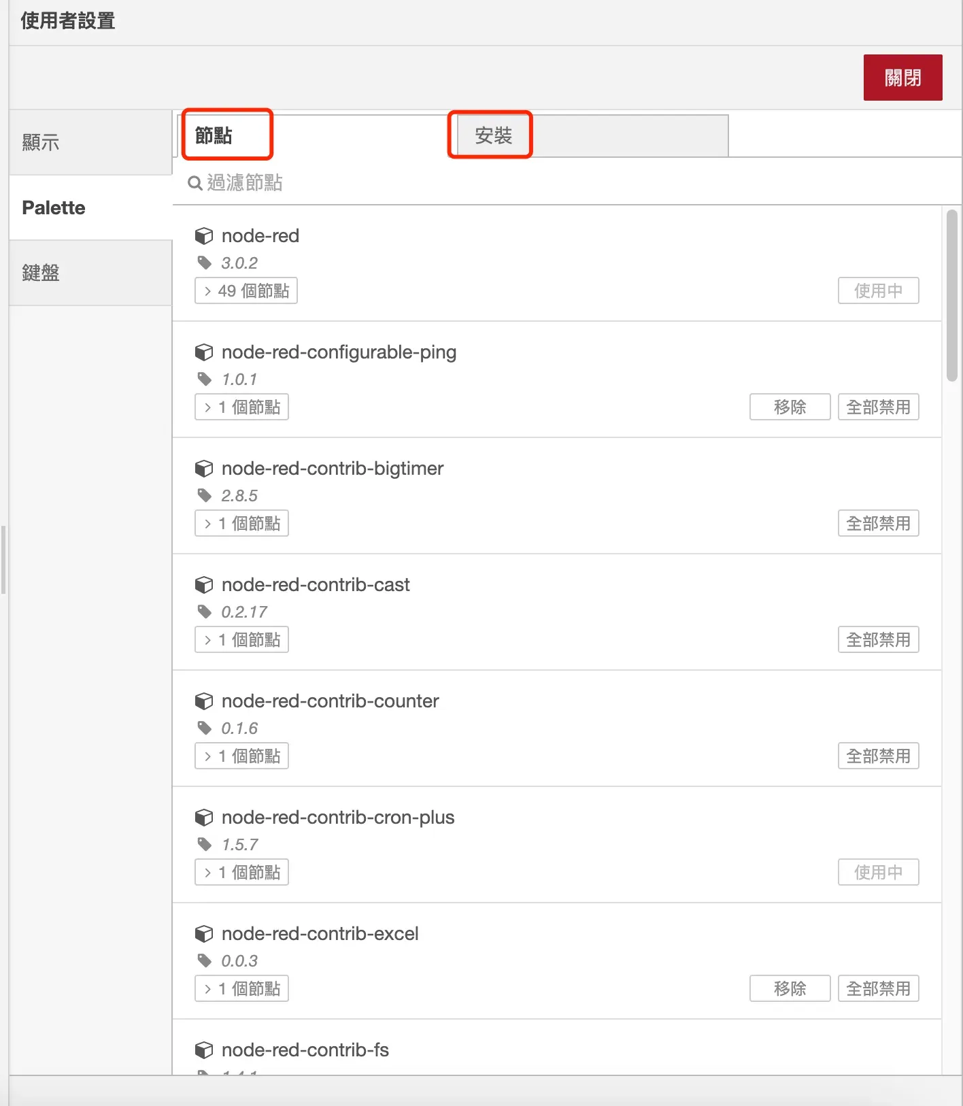Screen dimensions: 963x1106
Task: Expand 1 個節點 under node-red-contrib-cast
Action: click(x=241, y=639)
